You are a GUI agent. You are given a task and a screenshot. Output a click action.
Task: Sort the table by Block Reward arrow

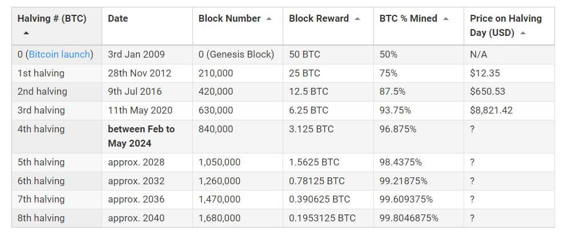(357, 19)
